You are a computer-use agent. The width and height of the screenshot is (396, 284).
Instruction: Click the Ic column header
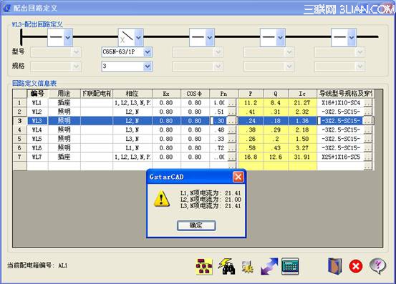pyautogui.click(x=302, y=94)
